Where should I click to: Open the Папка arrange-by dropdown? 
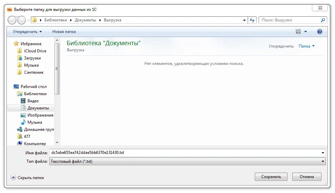(306, 46)
